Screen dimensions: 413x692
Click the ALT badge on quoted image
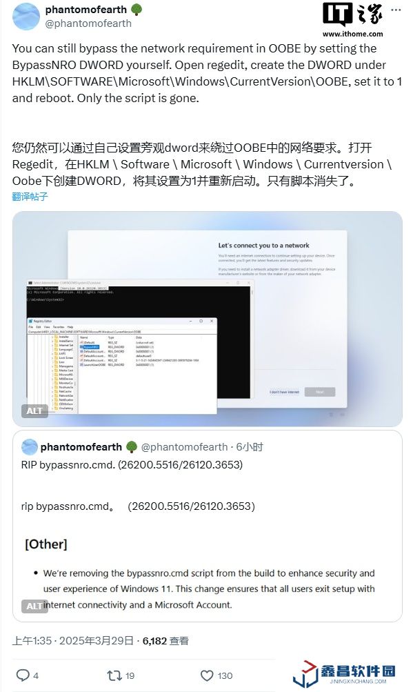pos(34,606)
